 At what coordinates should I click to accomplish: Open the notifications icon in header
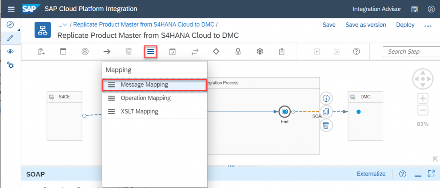click(x=414, y=9)
